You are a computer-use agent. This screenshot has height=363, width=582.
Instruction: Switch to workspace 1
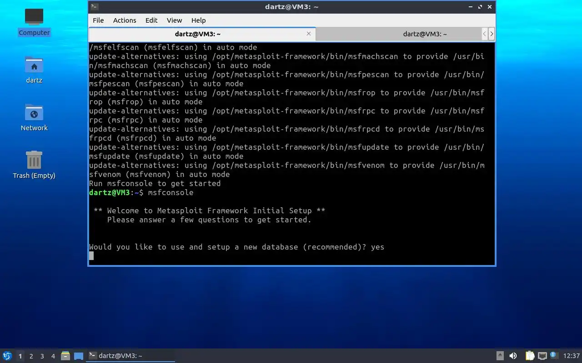pyautogui.click(x=20, y=356)
